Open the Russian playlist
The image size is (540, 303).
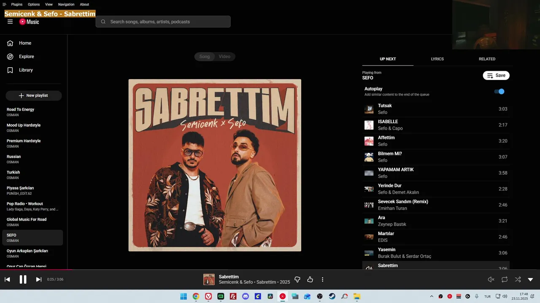pos(32,159)
